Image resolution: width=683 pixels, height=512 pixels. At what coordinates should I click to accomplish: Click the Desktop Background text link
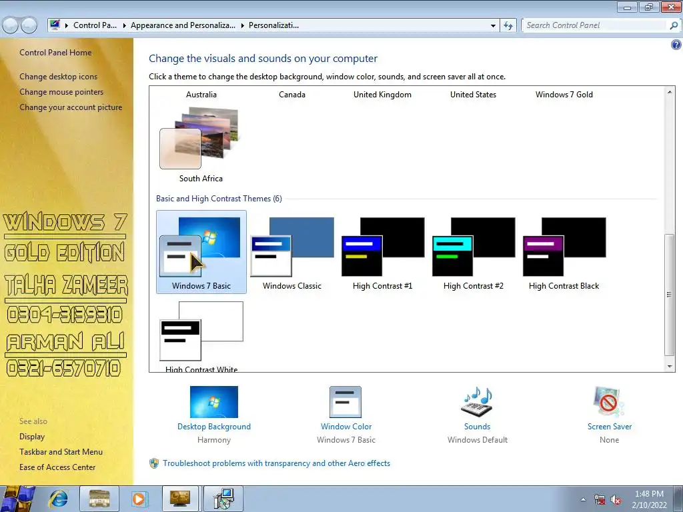click(214, 427)
